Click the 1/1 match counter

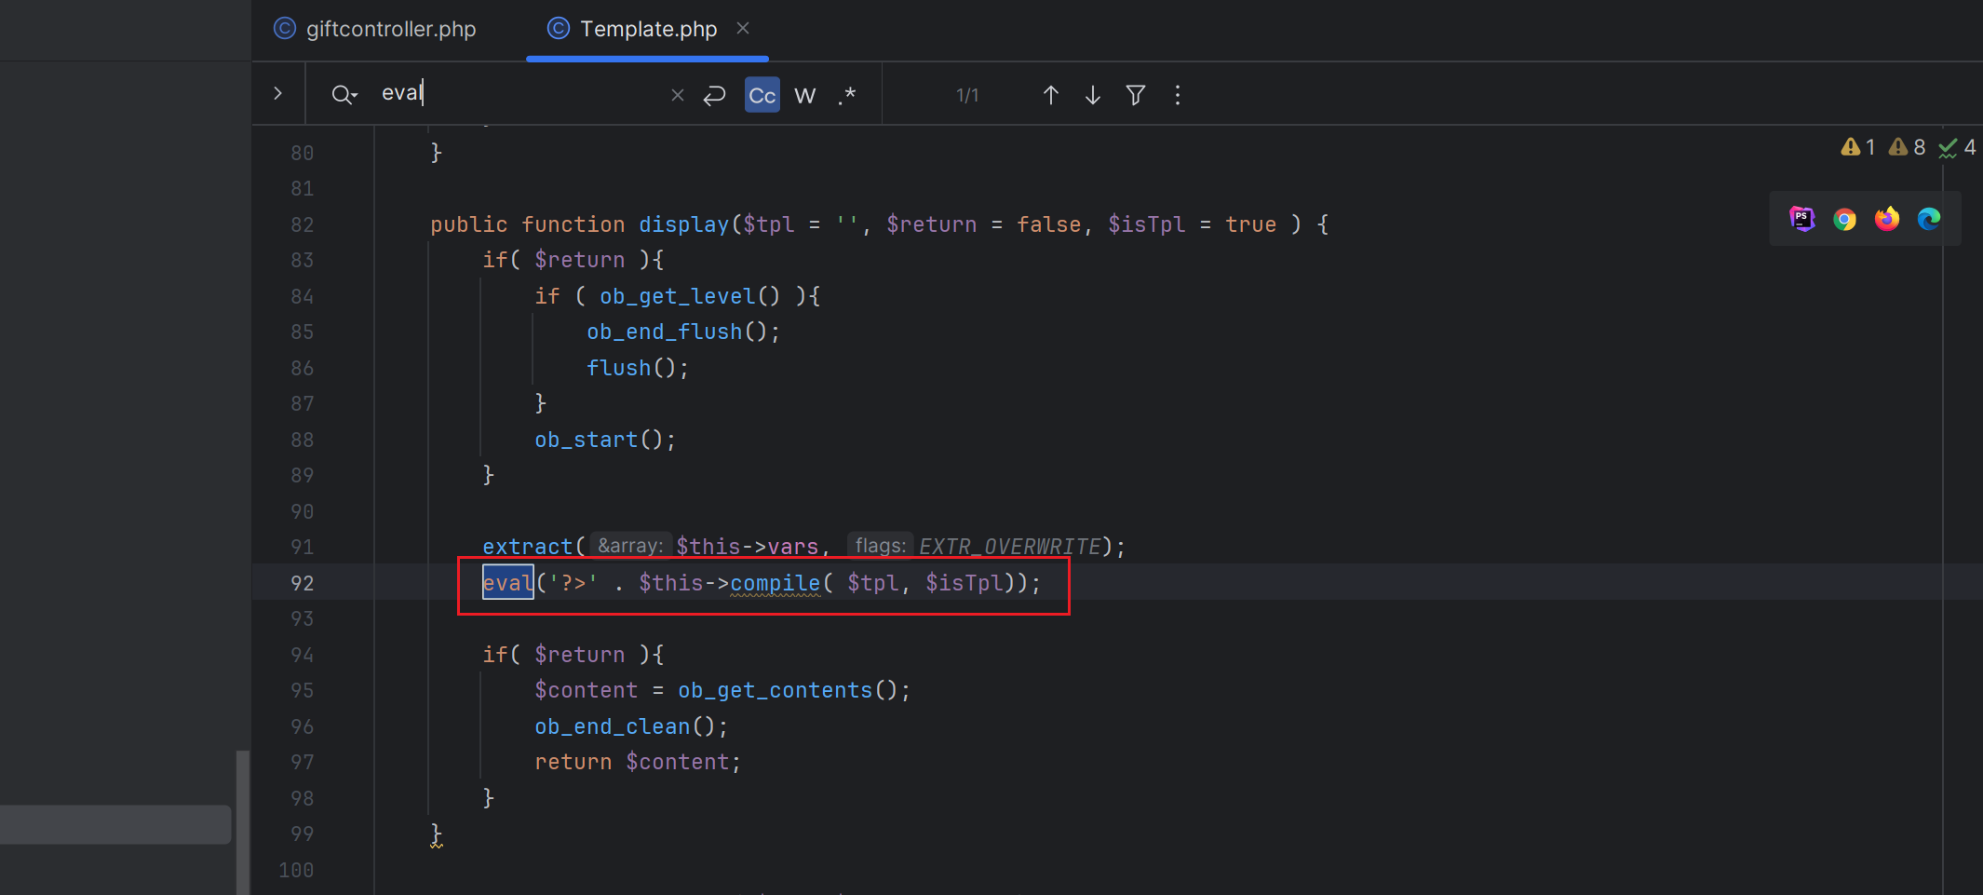click(967, 95)
